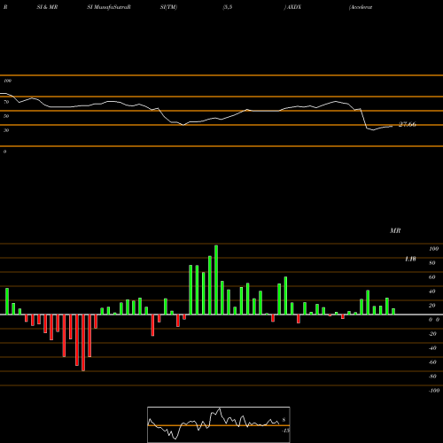Click the tallest green MR bar
Screen dimensions: 443x443
click(x=216, y=280)
